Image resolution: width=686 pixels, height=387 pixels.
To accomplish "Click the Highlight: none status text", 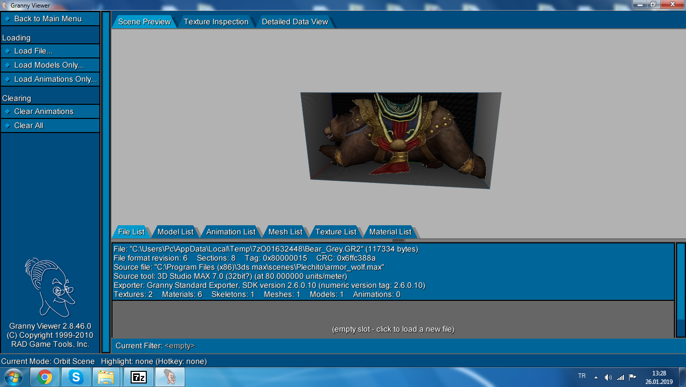I will pyautogui.click(x=154, y=361).
